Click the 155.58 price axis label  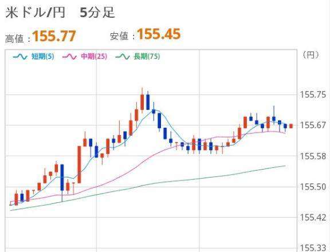(x=313, y=156)
